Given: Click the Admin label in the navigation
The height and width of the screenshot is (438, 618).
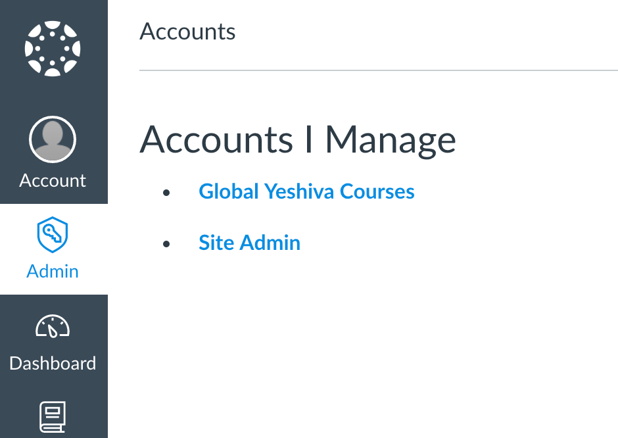Looking at the screenshot, I should [53, 271].
